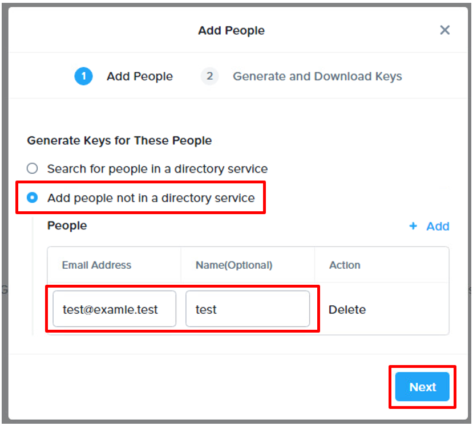
Task: Delete the test@examle.test row
Action: pyautogui.click(x=347, y=309)
